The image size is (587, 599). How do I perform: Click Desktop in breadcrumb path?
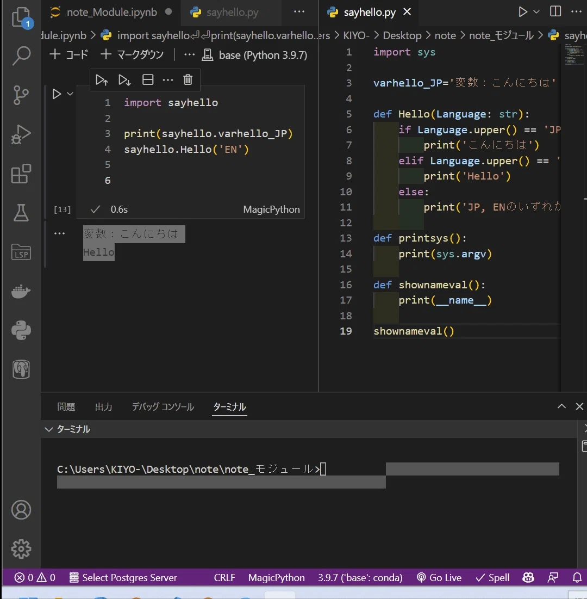(x=402, y=35)
